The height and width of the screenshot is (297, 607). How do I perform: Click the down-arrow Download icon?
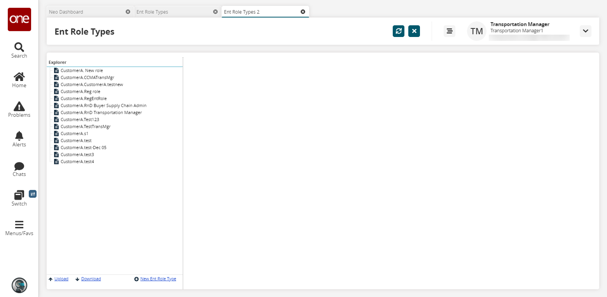77,279
